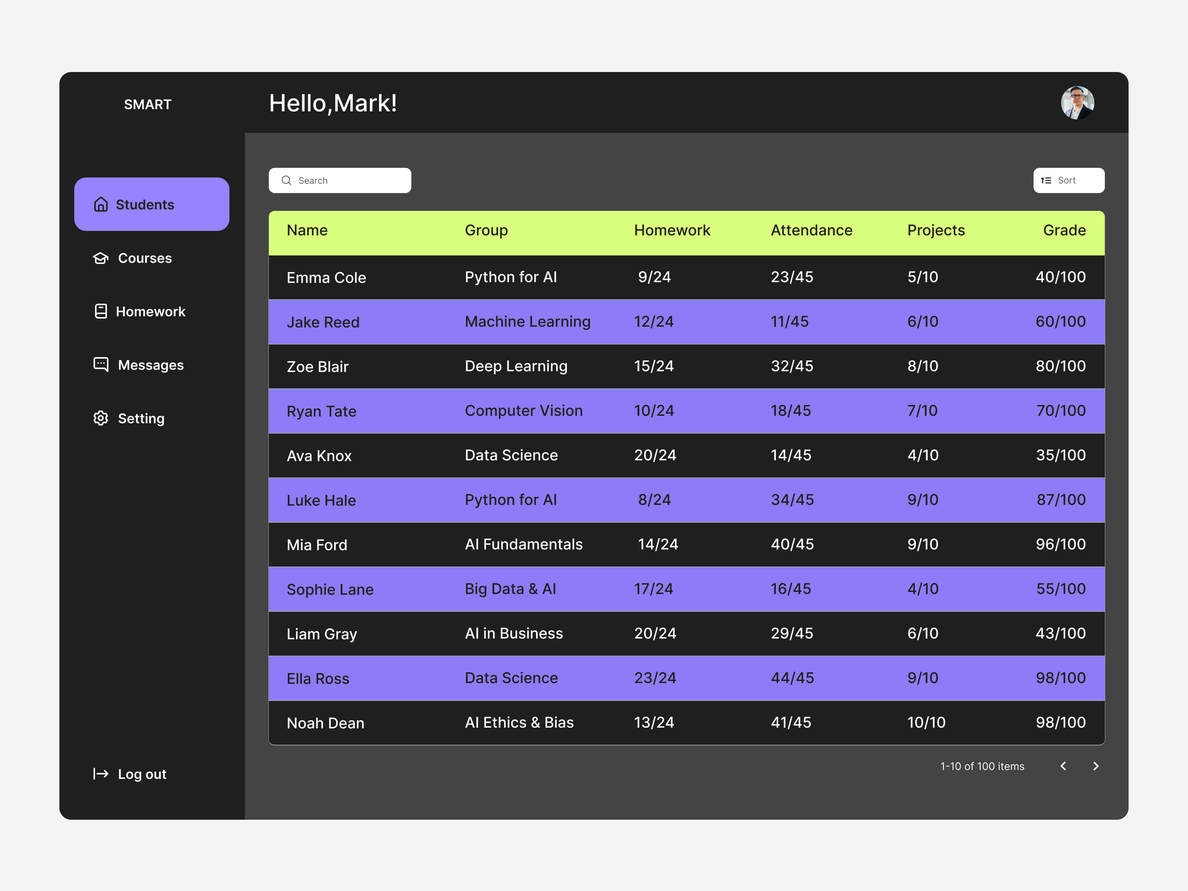Switch to the Students section

tap(145, 204)
